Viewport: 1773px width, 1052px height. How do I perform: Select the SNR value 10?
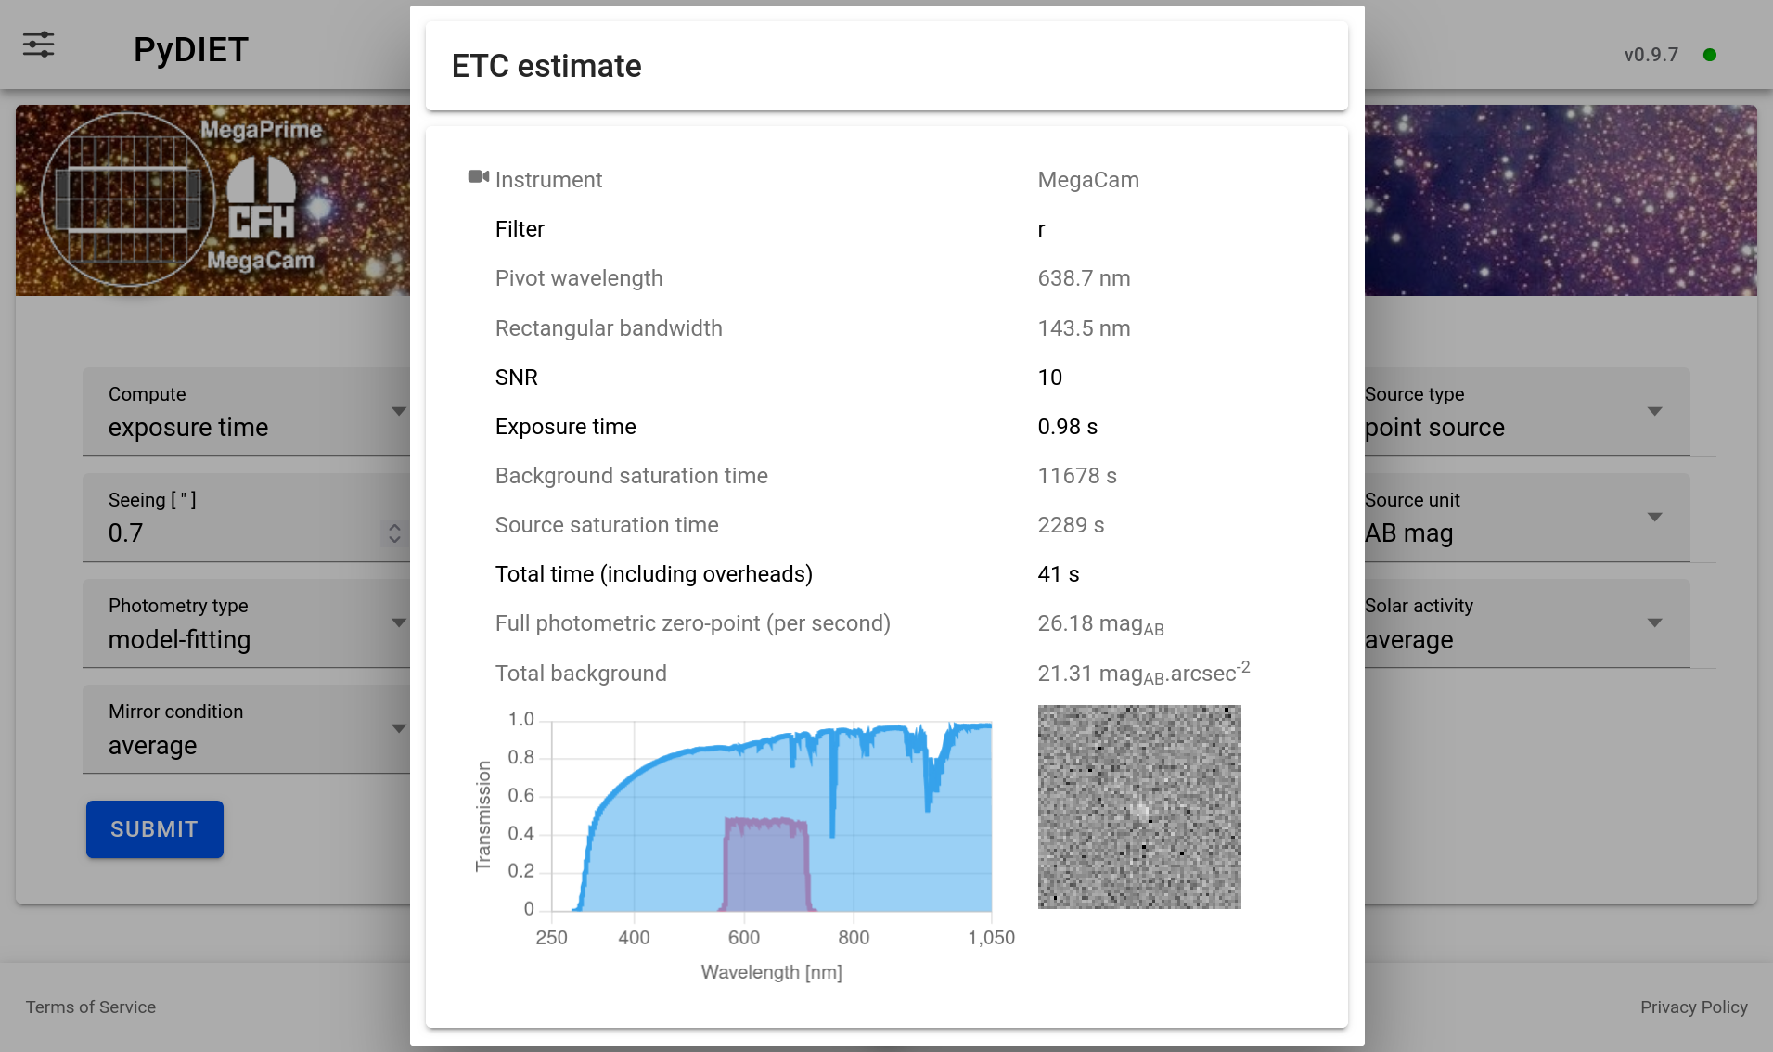1049,378
